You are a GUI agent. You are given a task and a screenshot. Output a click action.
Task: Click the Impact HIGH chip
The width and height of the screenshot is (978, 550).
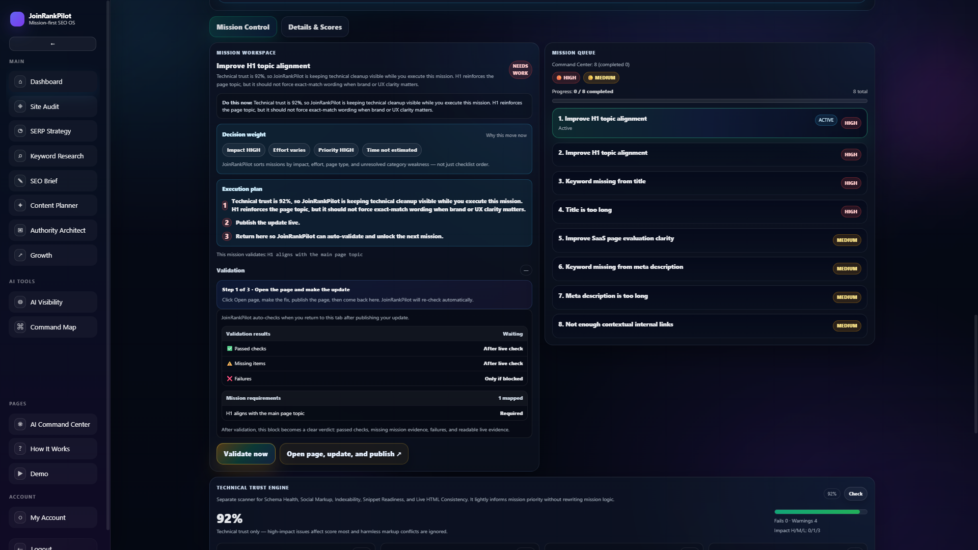[x=243, y=150]
